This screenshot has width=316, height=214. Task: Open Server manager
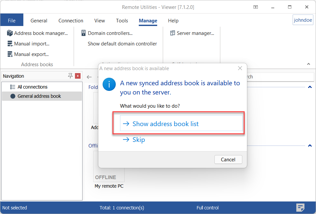(x=192, y=33)
